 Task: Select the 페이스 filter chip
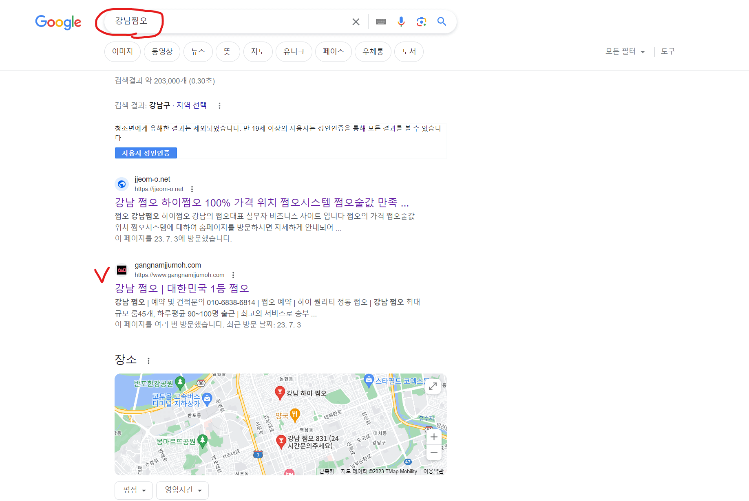tap(334, 52)
